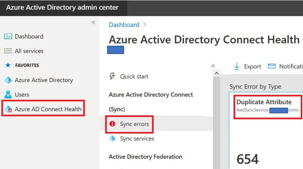Click the Azure Active Directory Connect (Sync) section heading
Viewport: 303px width, 169px height.
(x=151, y=102)
